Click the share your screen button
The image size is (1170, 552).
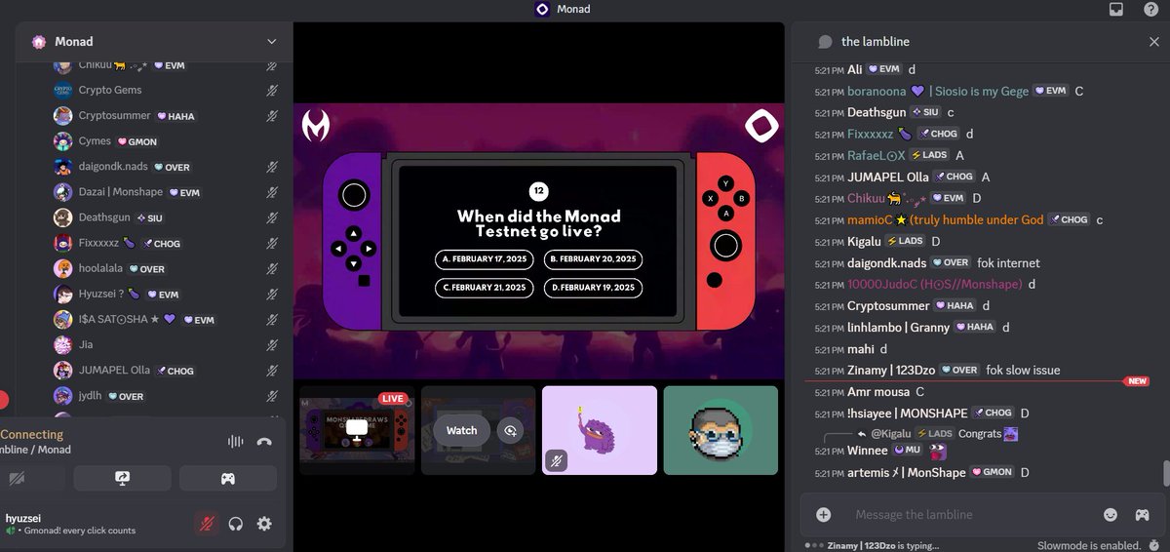[x=122, y=478]
